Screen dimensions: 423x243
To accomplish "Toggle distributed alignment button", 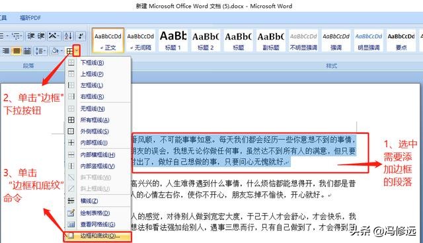I will click(x=27, y=51).
